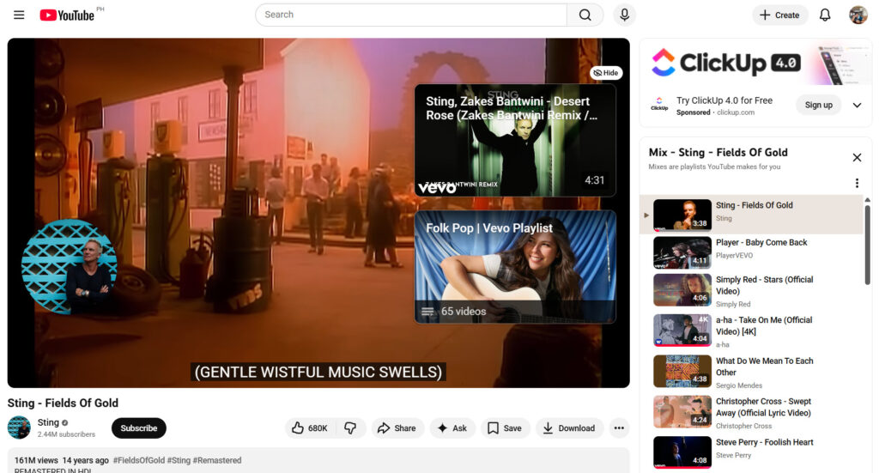Viewport: 879px width, 473px height.
Task: Play a-ha - Take On Me
Action: 751,331
